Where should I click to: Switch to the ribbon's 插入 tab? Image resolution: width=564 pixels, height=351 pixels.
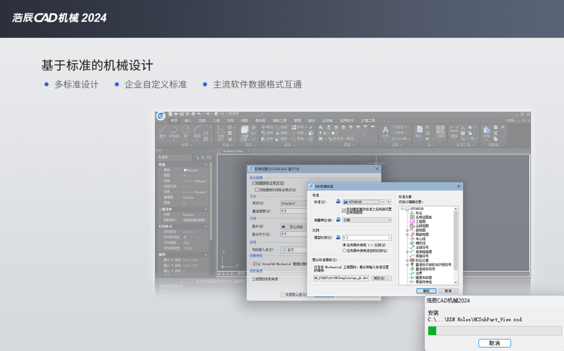(188, 121)
